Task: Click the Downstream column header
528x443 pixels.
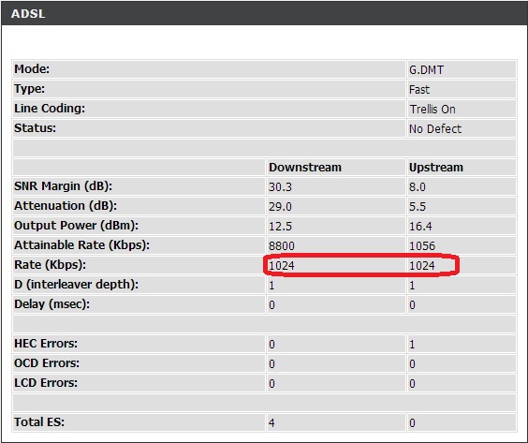Action: coord(305,168)
